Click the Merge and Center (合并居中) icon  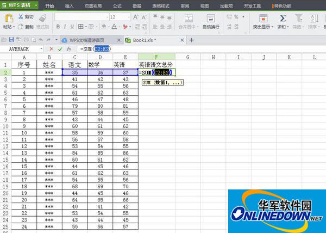(x=189, y=19)
